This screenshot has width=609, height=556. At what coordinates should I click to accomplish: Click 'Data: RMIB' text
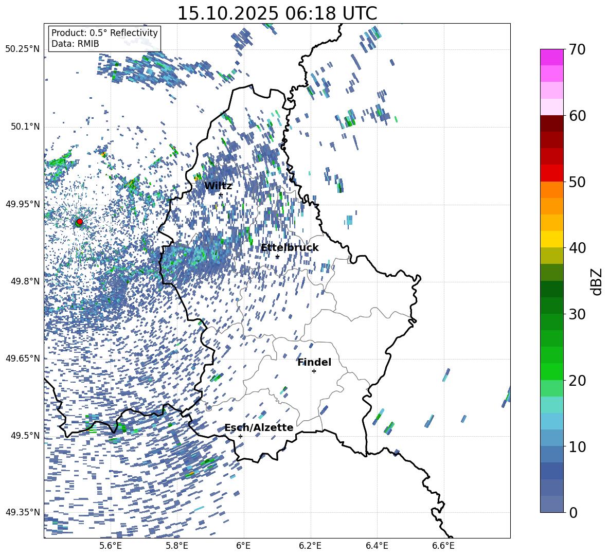point(75,44)
